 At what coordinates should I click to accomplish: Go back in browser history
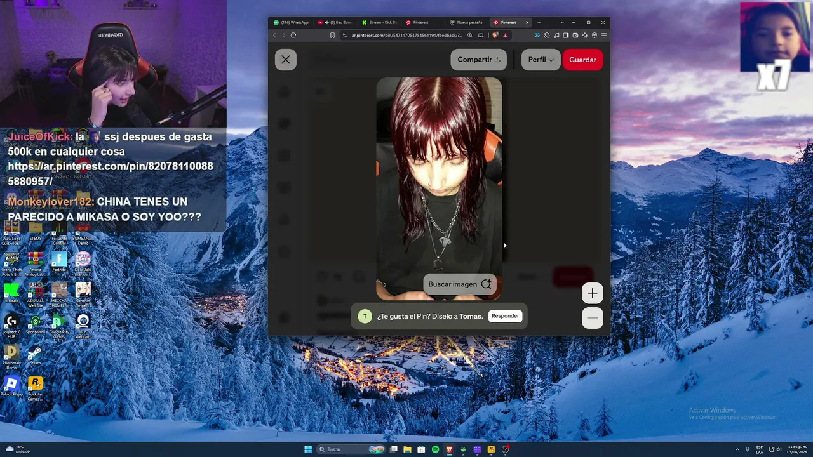point(274,36)
